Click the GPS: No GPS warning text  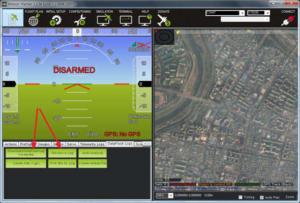(122, 134)
